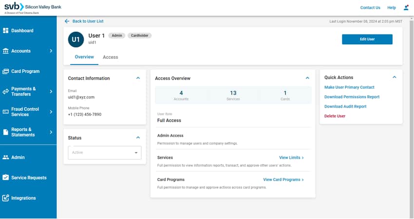Click the back arrow icon beside Back to User List

click(67, 21)
